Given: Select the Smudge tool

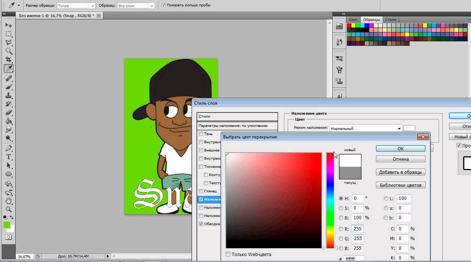Looking at the screenshot, I should pyautogui.click(x=9, y=130).
